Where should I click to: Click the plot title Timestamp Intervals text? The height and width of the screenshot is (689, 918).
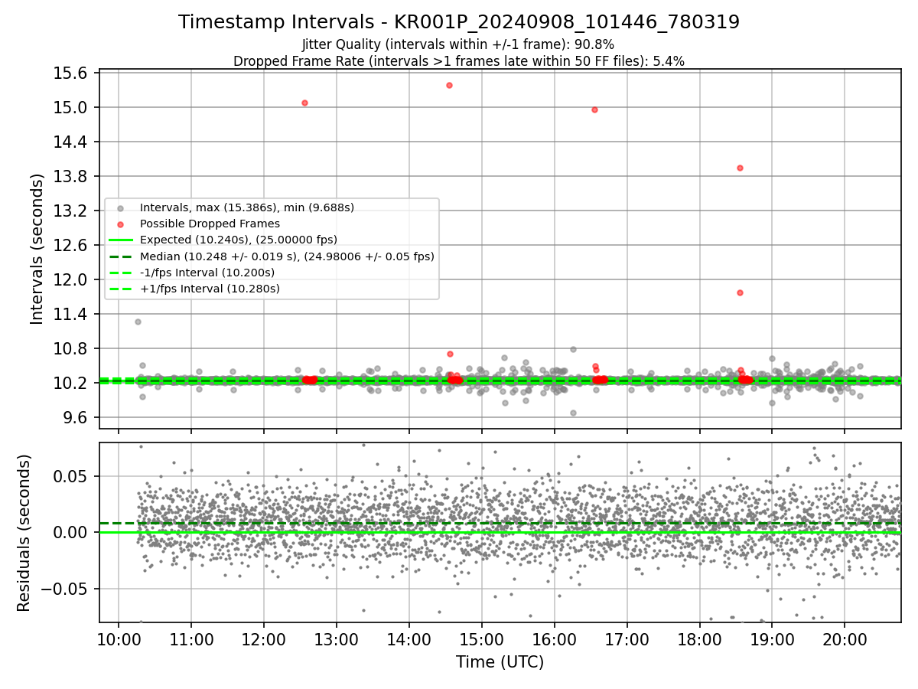pyautogui.click(x=458, y=22)
